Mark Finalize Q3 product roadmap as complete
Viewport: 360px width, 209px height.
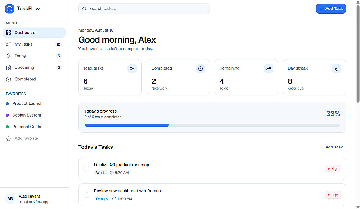point(86,168)
